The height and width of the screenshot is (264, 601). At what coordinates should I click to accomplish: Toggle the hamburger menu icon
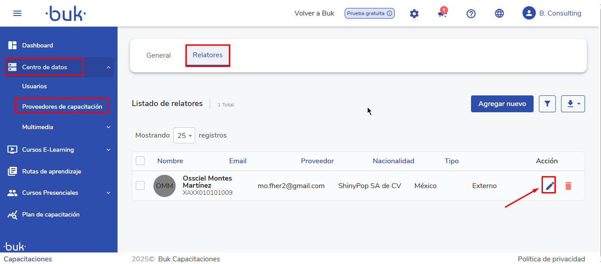pos(17,13)
